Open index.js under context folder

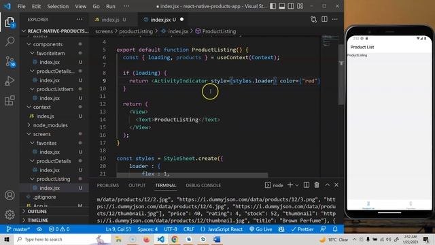(54, 116)
